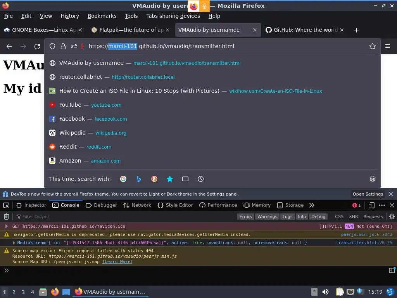Select the YouTube suggestion
The image size is (397, 298).
coord(212,105)
